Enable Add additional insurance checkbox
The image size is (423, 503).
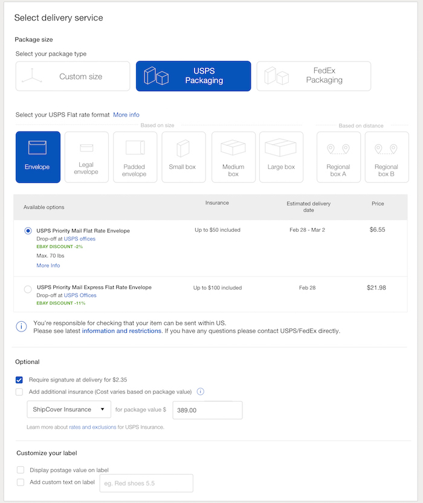coord(19,392)
